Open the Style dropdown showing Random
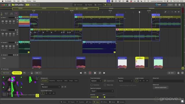The image size is (185, 104). pos(51,87)
